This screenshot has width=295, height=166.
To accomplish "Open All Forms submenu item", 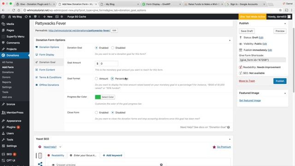I will pos(7,62).
